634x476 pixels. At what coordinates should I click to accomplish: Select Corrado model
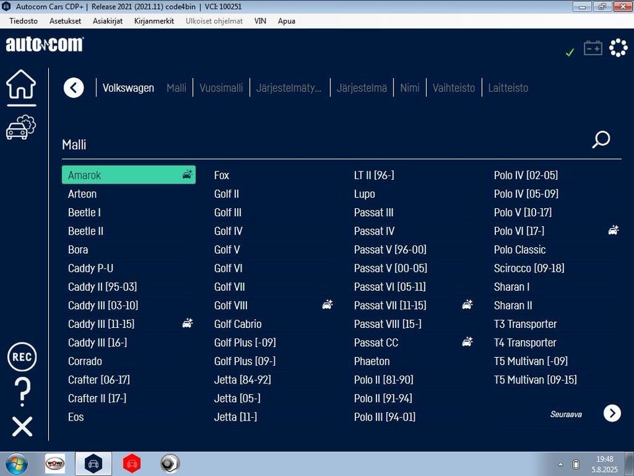point(85,362)
